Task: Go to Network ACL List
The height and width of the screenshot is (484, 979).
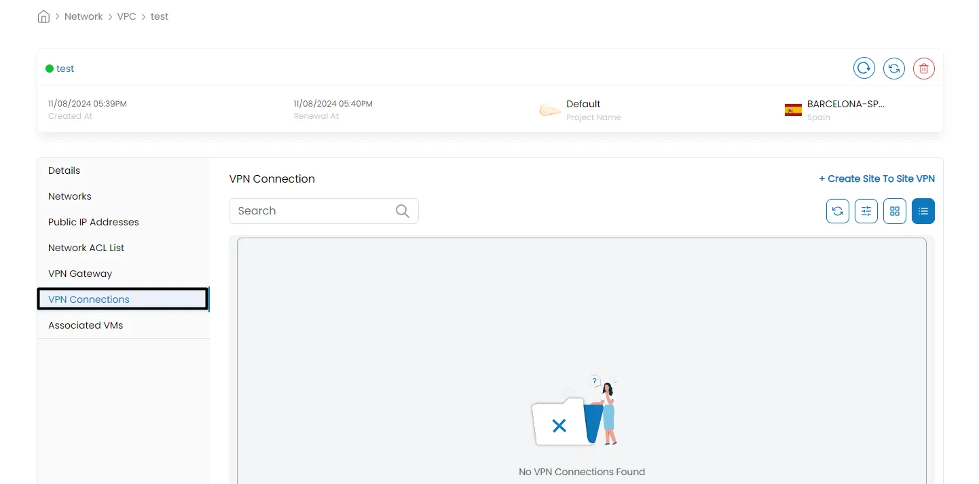Action: [86, 248]
